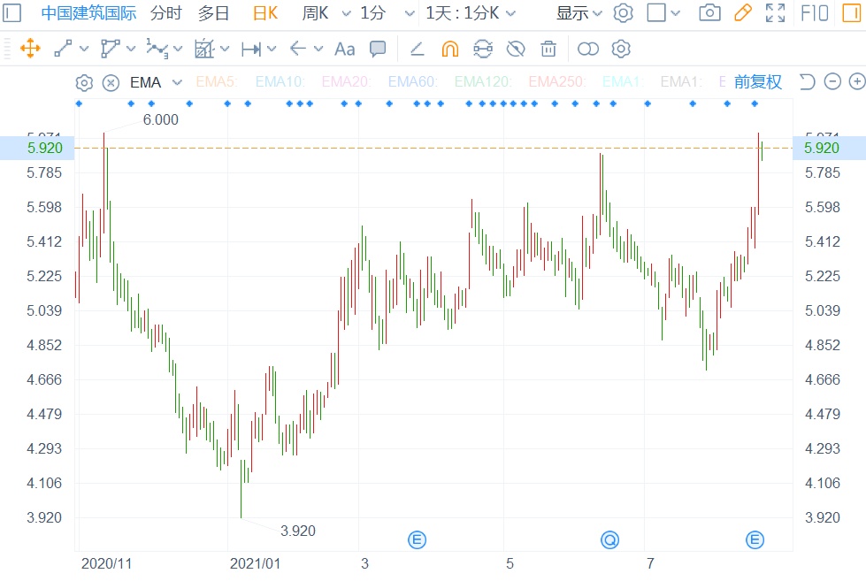Switch to the 周K weekly chart tab
This screenshot has height=581, width=866.
point(315,13)
